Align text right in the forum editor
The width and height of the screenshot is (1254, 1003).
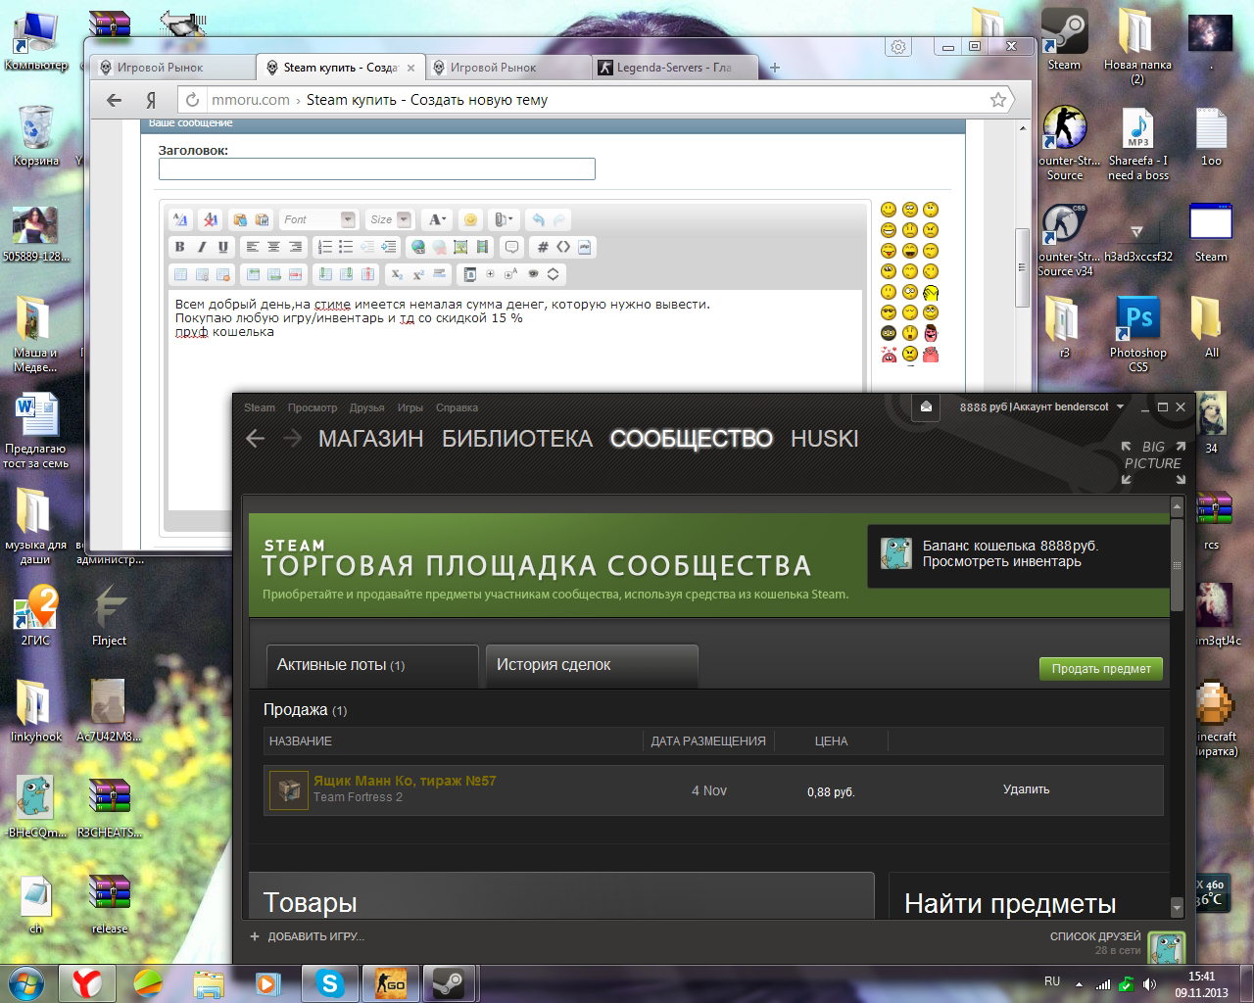(295, 247)
